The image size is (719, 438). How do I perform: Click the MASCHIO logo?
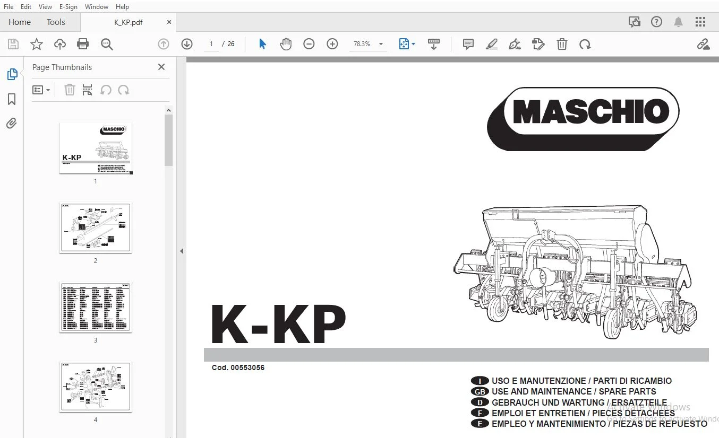pos(583,119)
